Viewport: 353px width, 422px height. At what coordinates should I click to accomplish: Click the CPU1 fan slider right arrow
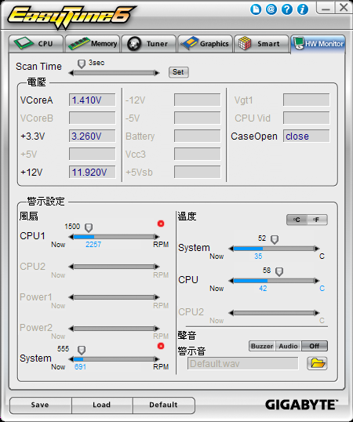tap(157, 237)
